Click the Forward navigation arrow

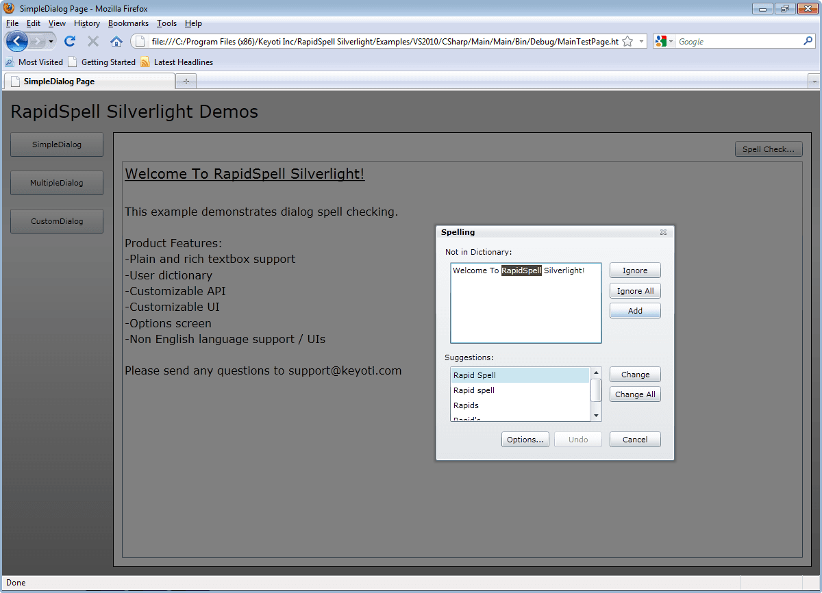click(x=38, y=41)
